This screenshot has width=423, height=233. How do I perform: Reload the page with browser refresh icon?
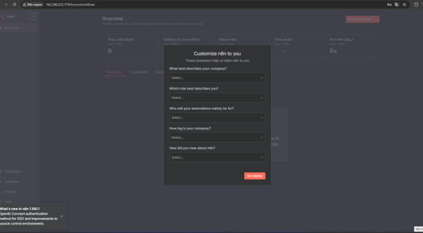[15, 4]
